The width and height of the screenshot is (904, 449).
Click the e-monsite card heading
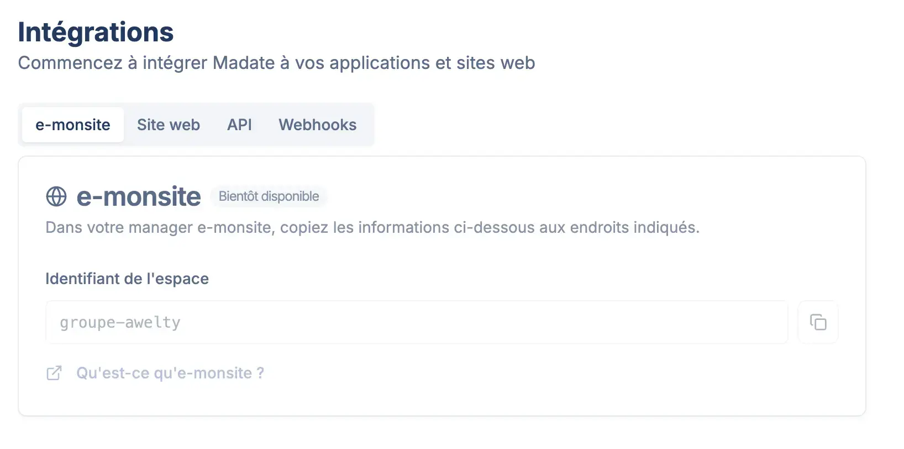click(x=139, y=197)
